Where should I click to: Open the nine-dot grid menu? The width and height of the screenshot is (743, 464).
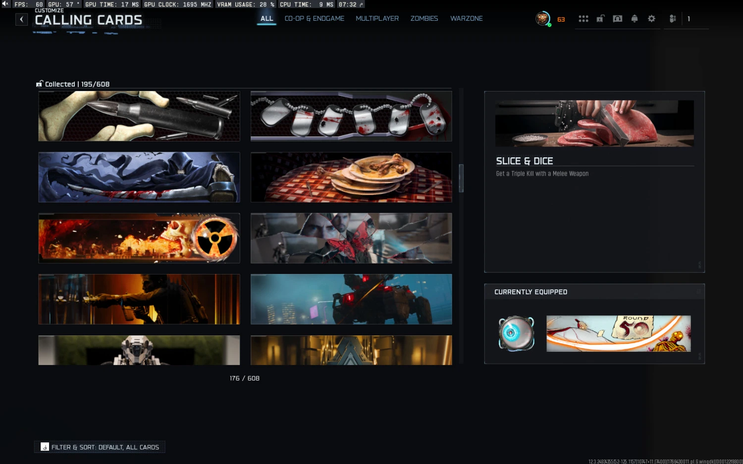(584, 19)
